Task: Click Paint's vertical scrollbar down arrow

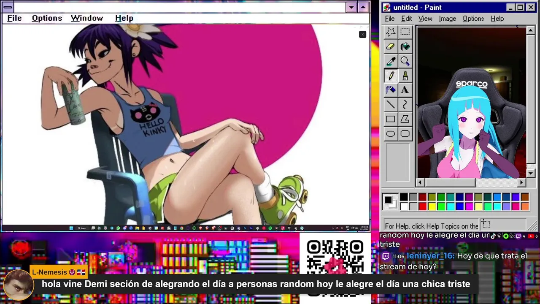Action: click(531, 174)
